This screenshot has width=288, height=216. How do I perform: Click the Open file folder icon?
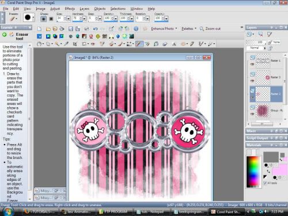tap(48, 29)
